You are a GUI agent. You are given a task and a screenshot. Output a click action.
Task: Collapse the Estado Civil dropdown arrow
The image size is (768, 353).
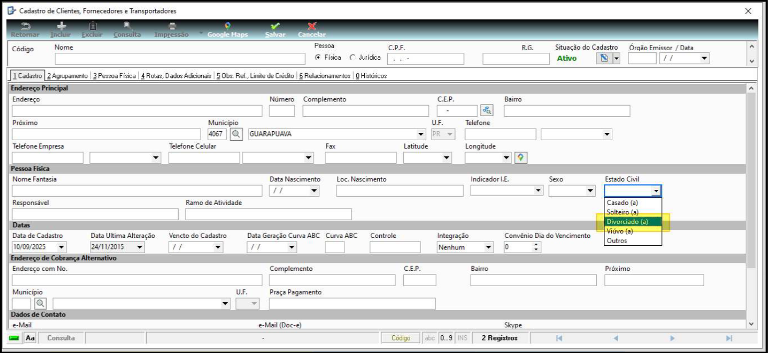[x=657, y=191]
